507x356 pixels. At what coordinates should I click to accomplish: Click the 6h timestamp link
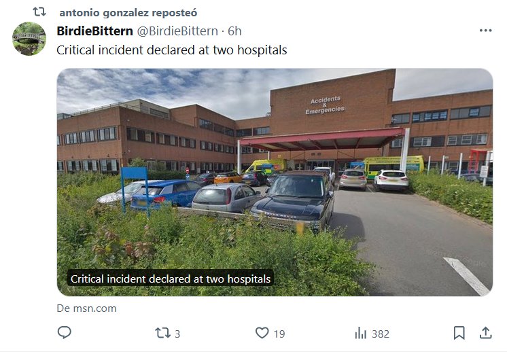tap(234, 31)
